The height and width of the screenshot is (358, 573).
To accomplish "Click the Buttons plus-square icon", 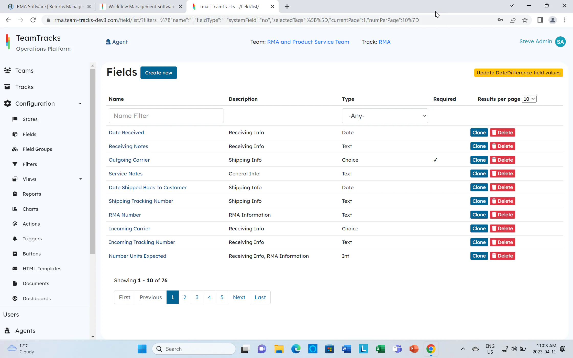I will pos(15,254).
